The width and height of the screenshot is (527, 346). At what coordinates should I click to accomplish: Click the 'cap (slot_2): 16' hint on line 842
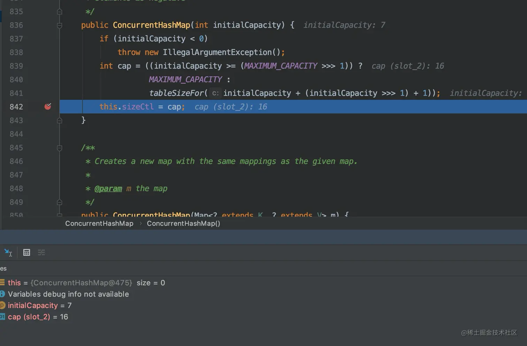[231, 107]
